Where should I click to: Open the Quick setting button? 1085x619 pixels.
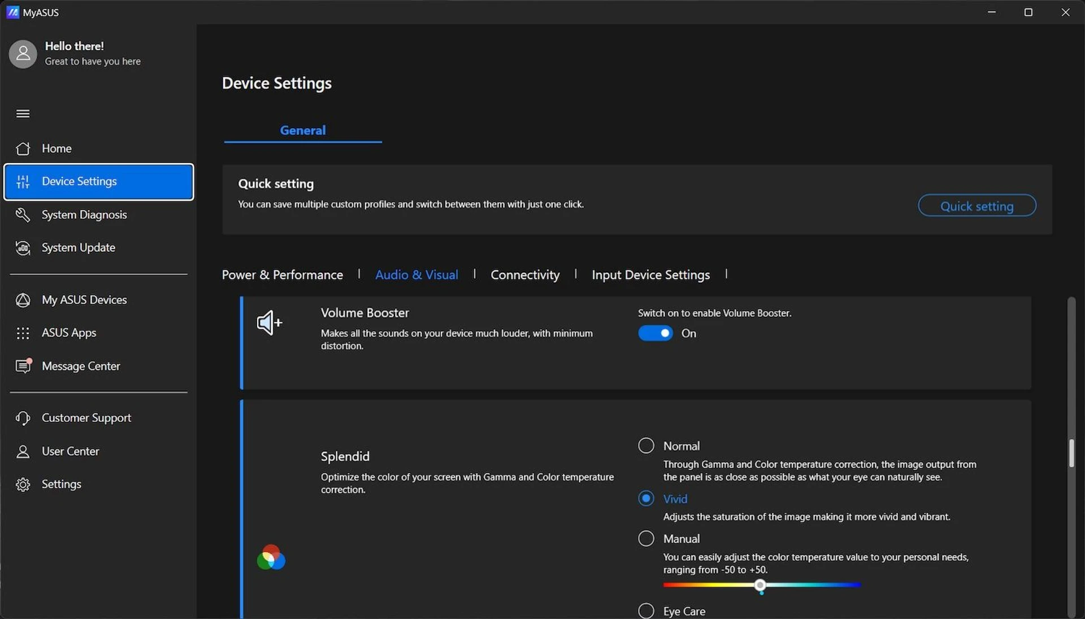976,206
